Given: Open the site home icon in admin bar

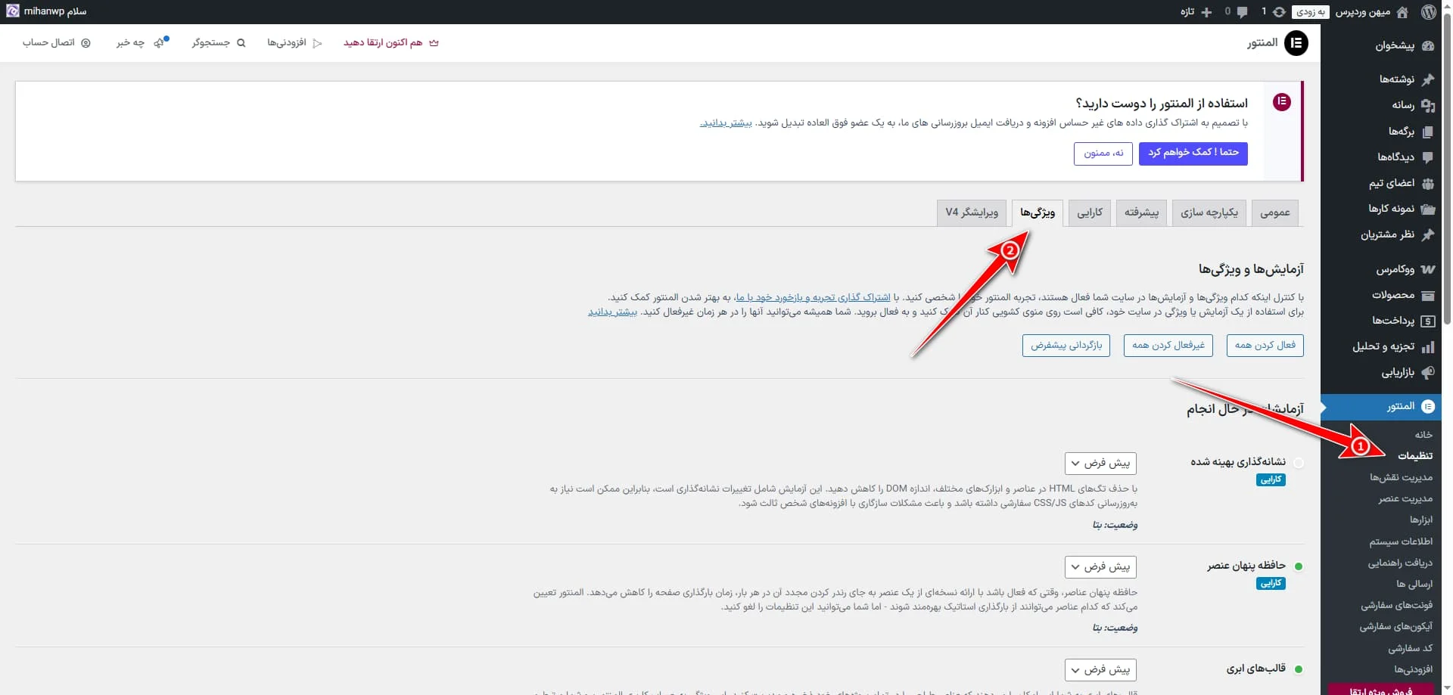Looking at the screenshot, I should pos(1402,12).
